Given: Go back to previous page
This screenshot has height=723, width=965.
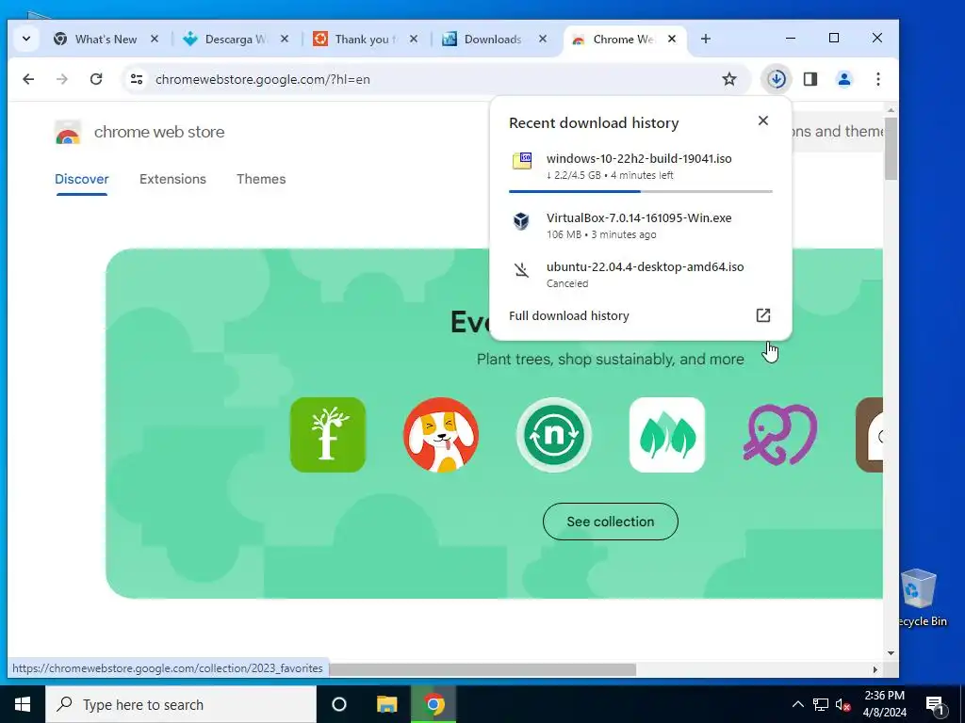Looking at the screenshot, I should 28,79.
